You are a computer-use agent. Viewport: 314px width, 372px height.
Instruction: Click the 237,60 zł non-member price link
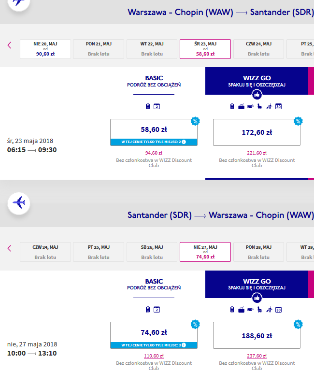257,356
